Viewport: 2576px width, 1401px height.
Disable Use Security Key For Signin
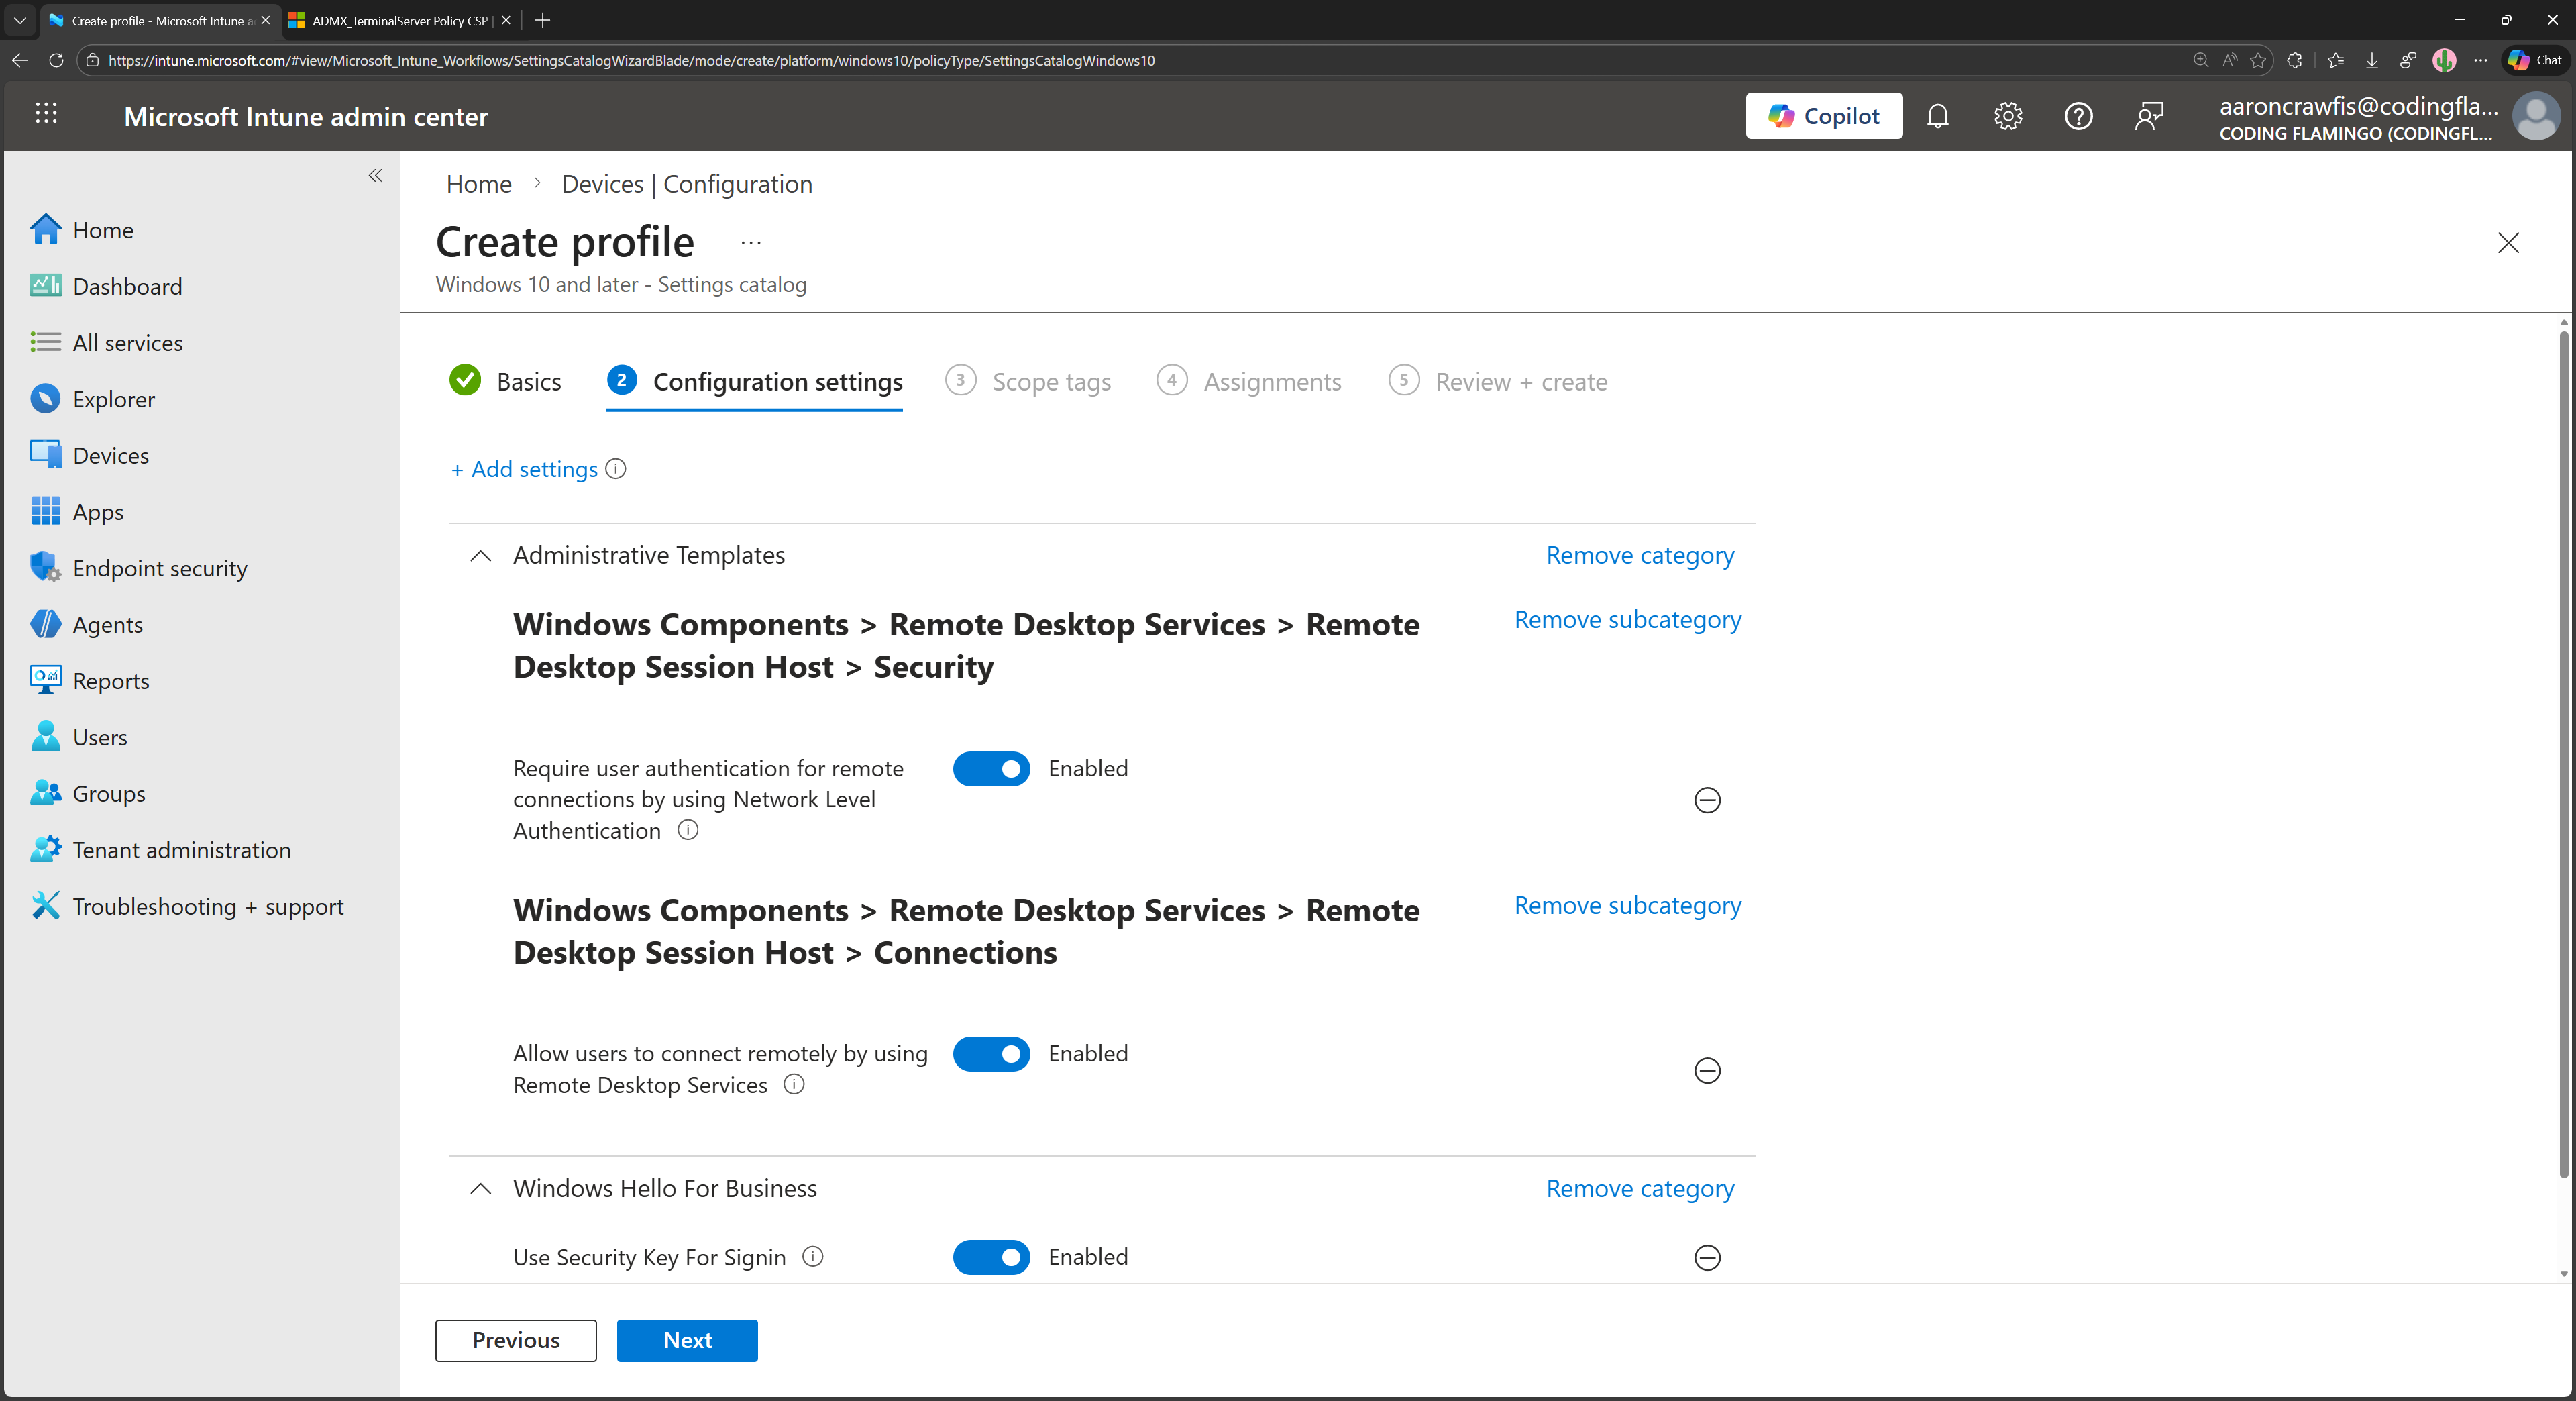pos(991,1257)
